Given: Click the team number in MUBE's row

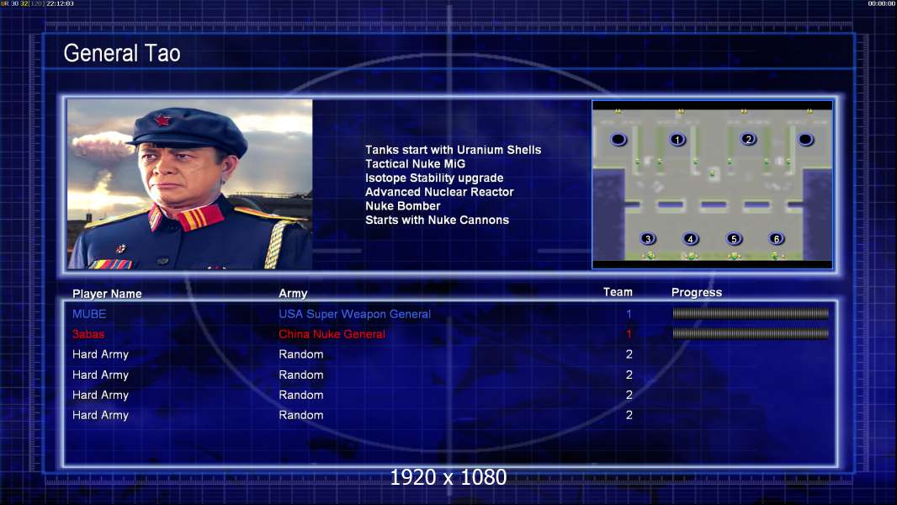Looking at the screenshot, I should coord(629,314).
